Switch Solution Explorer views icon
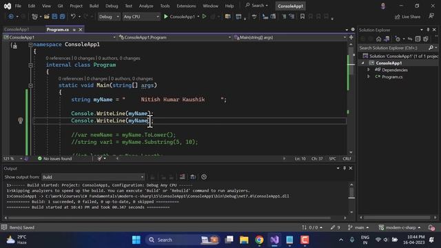The width and height of the screenshot is (441, 248). (x=387, y=39)
